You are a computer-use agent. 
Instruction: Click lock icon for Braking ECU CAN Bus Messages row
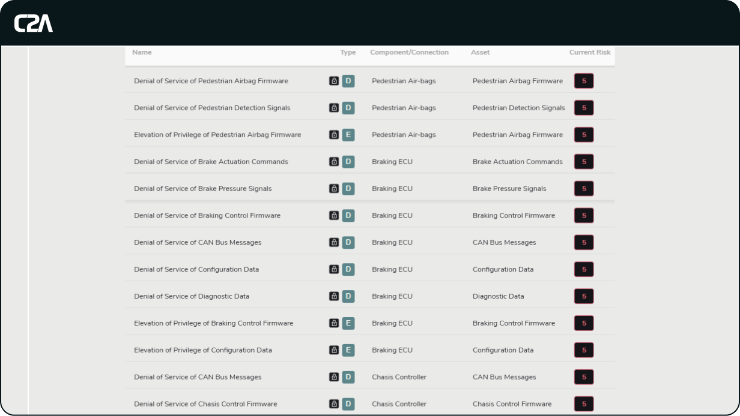[x=334, y=243]
